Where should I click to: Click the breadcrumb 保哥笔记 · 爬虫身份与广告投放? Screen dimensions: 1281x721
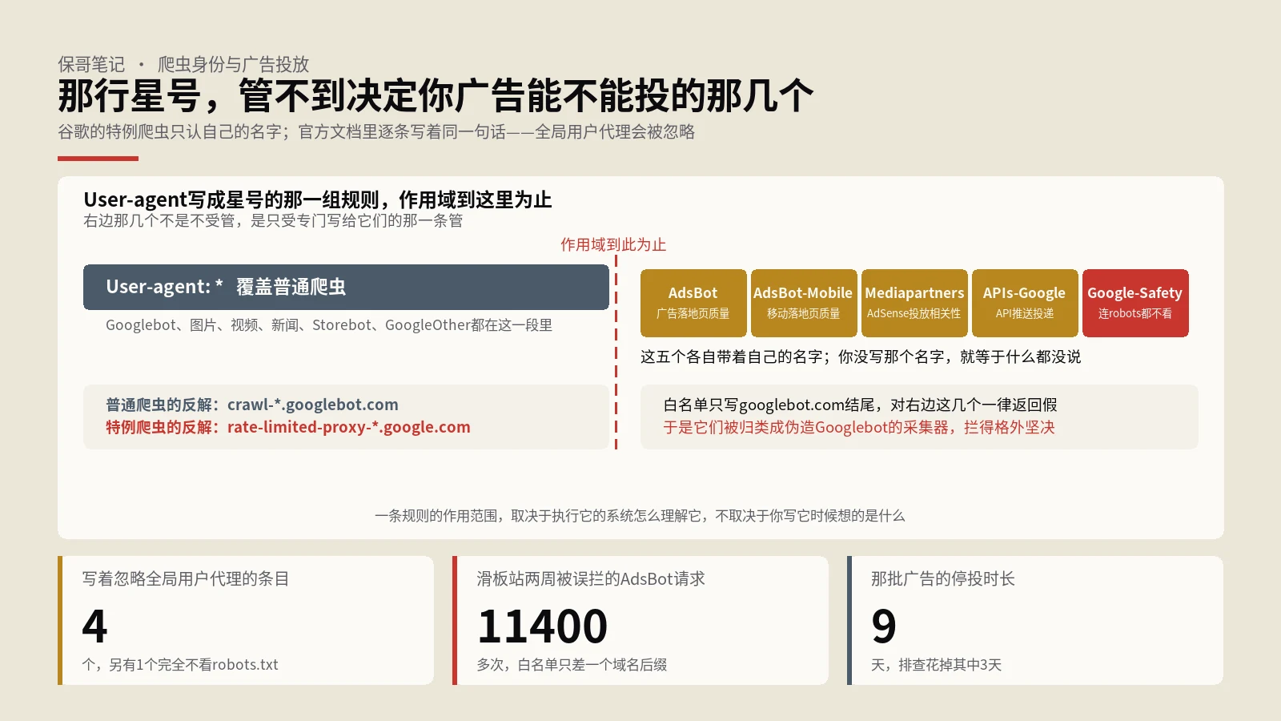183,64
